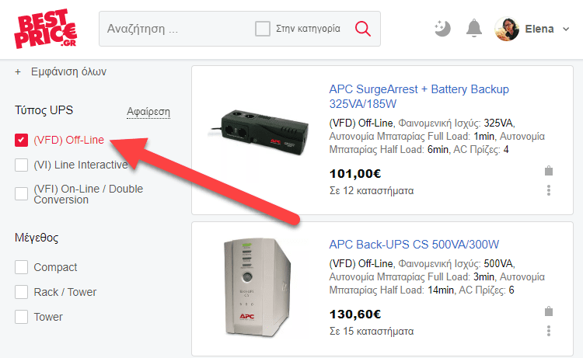Click the Τύπος UPS heading
The height and width of the screenshot is (358, 583).
click(44, 110)
